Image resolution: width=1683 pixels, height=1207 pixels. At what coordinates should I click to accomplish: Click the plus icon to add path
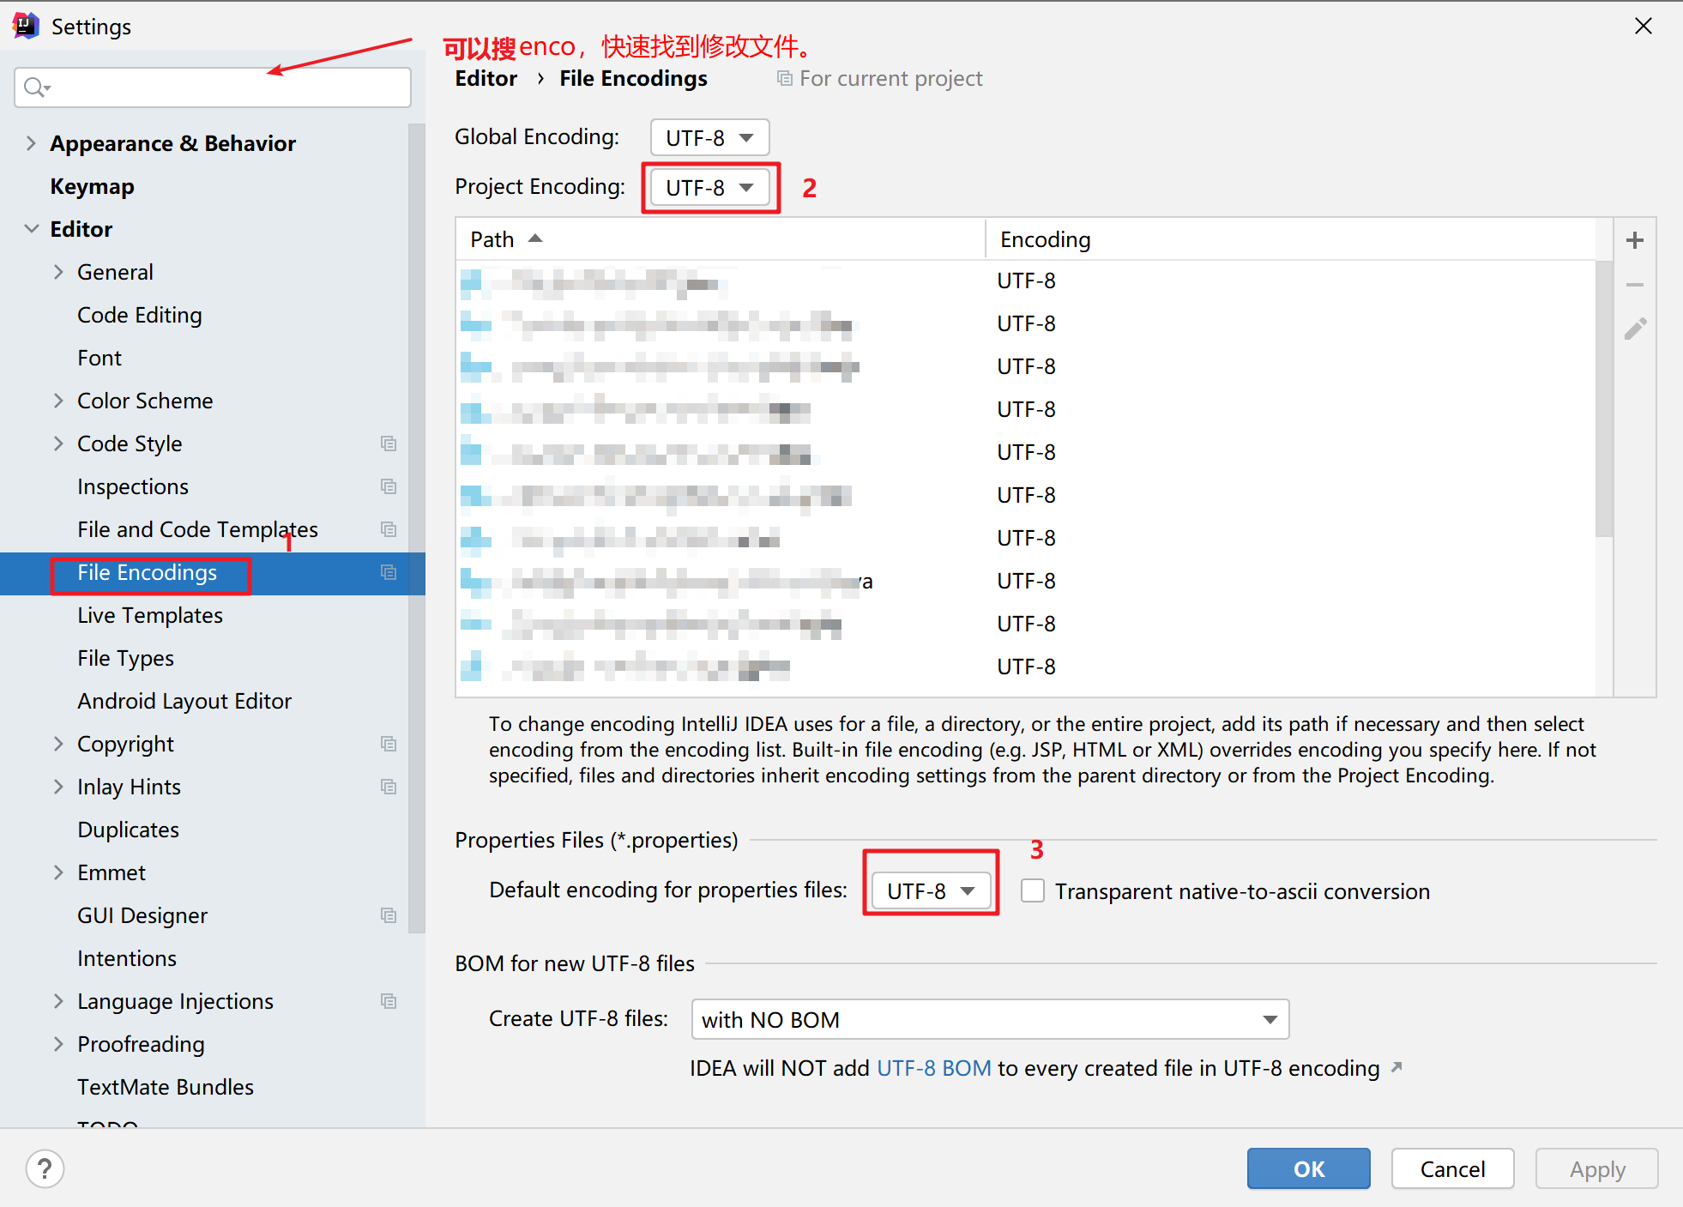pos(1634,241)
